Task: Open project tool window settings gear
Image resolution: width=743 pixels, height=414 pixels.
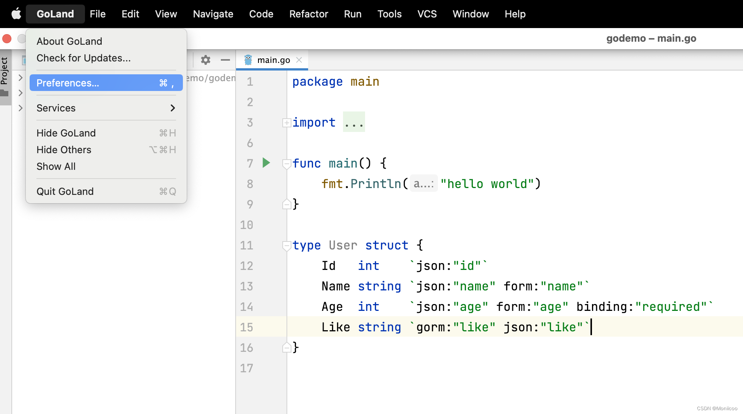Action: 206,60
